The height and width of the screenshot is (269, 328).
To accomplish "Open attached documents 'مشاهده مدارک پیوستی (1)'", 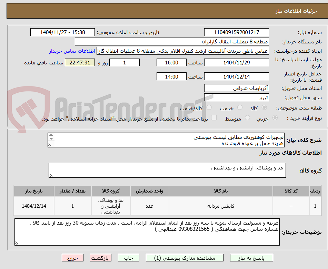I will click(185, 258).
